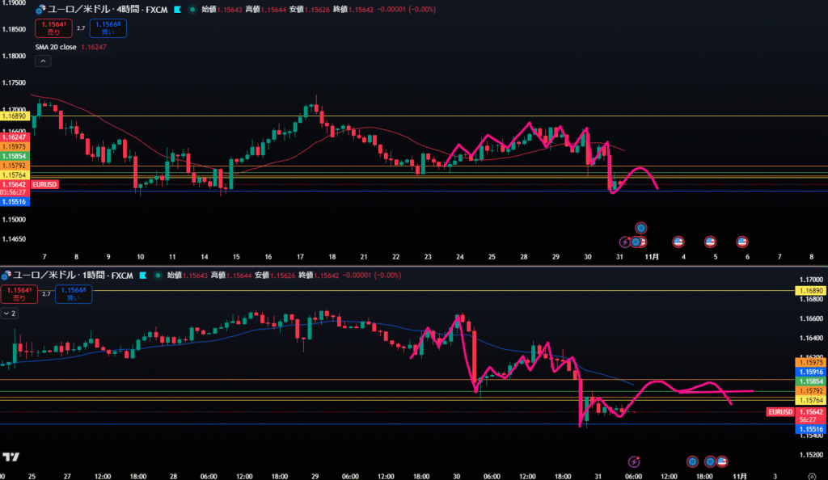Screen dimensions: 828x480
Task: Click the green market status dot in the 1-hour chart
Action: (x=158, y=276)
